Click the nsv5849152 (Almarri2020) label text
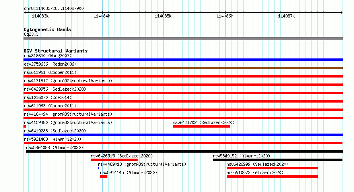The width and height of the screenshot is (354, 192). click(241, 156)
